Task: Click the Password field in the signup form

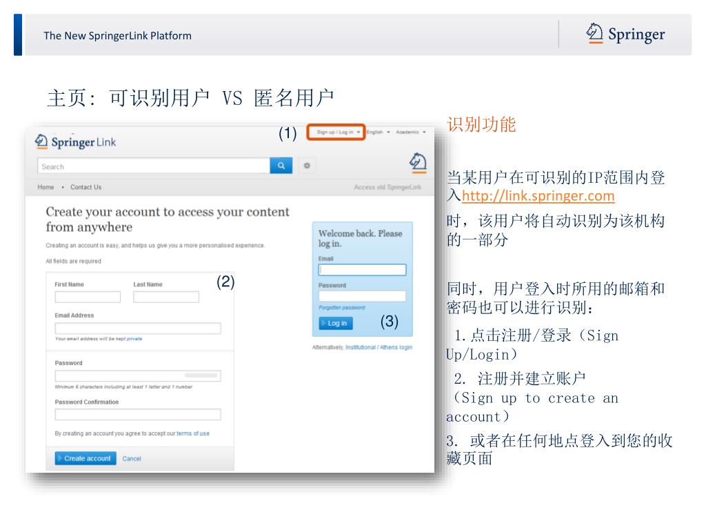Action: (138, 376)
